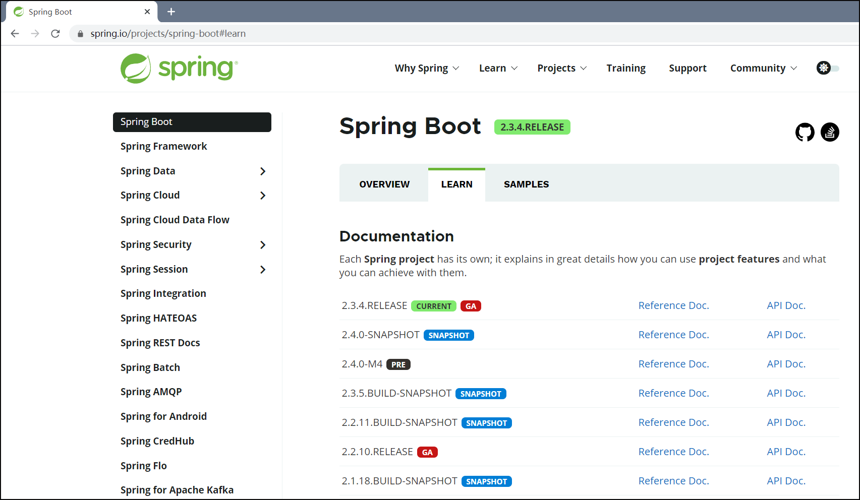The image size is (860, 500).
Task: Open Spring Batch in the sidebar
Action: point(150,367)
